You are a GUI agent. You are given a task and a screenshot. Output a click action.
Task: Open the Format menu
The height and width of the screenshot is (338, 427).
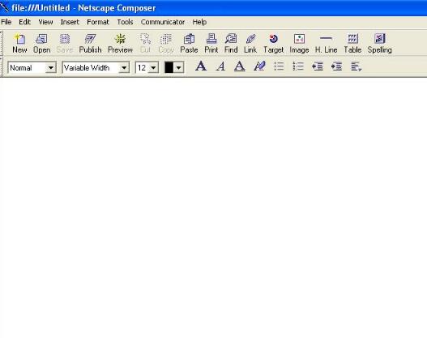click(x=98, y=22)
